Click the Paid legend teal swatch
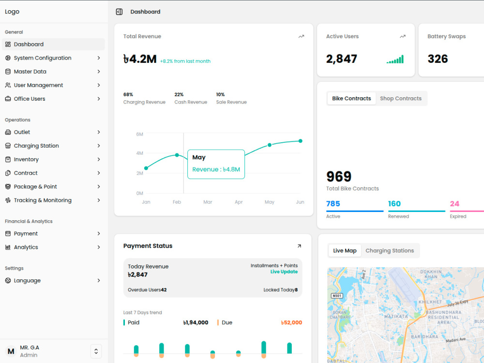Screen dimensions: 484x363 pyautogui.click(x=124, y=322)
